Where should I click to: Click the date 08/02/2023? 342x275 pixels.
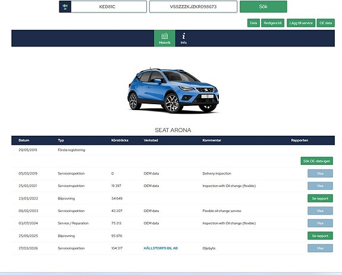29,211
